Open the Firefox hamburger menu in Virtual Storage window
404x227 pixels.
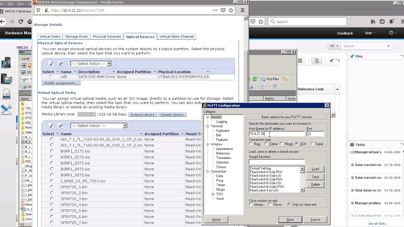pyautogui.click(x=242, y=10)
